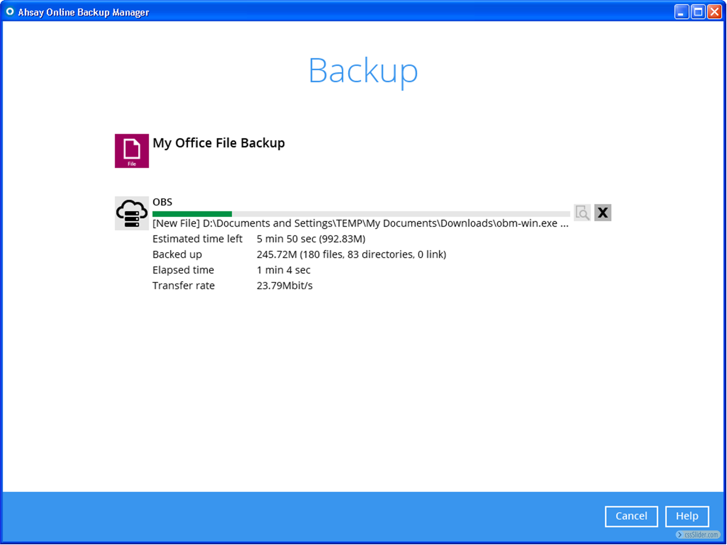Click the Cancel button

pos(631,516)
